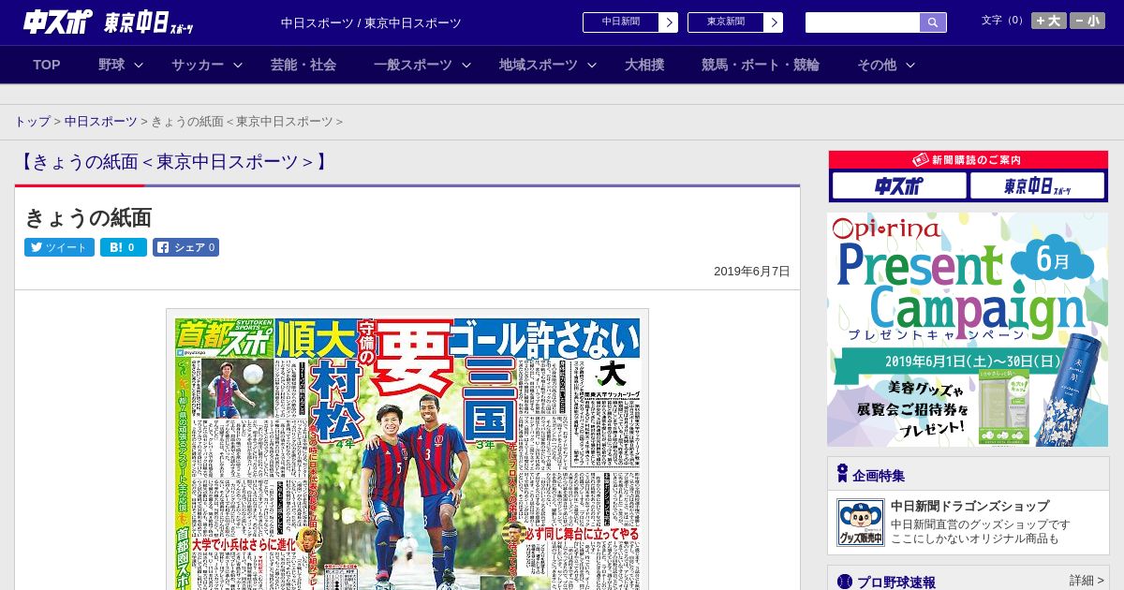The height and width of the screenshot is (590, 1124).
Task: Click 中スポ subscription banner button
Action: (x=899, y=185)
